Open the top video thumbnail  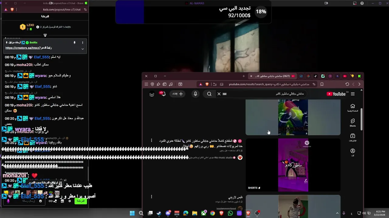tap(293, 117)
